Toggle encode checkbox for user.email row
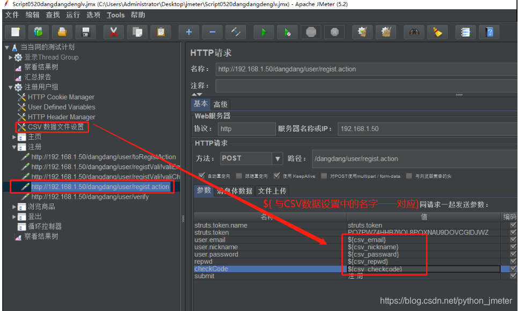This screenshot has height=311, width=518. [x=513, y=240]
